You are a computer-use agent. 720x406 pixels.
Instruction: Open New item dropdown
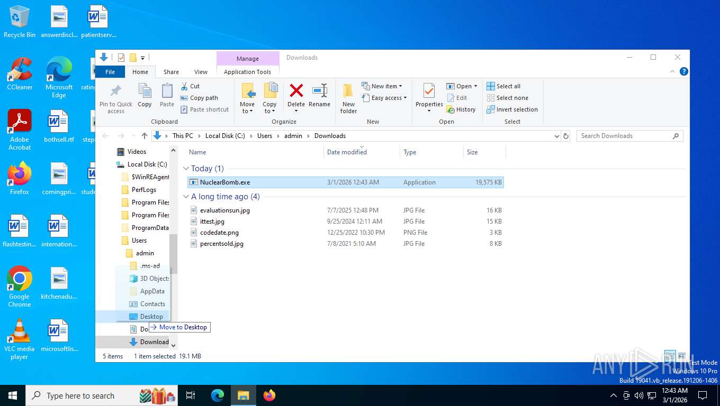coord(382,86)
